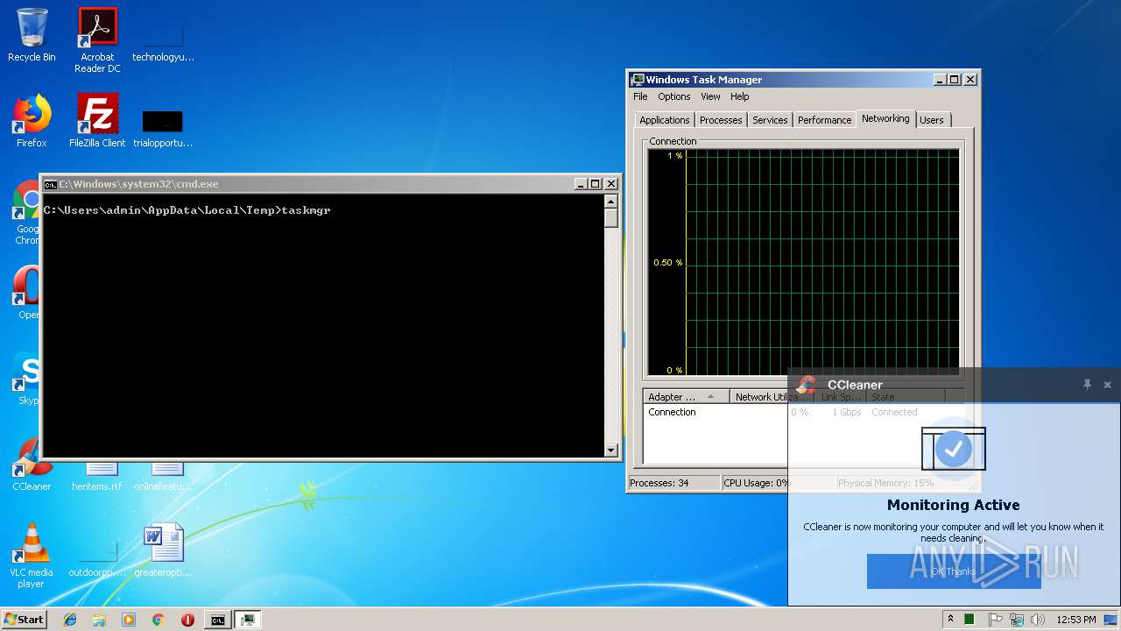Minimize the Windows Task Manager window

coord(940,79)
